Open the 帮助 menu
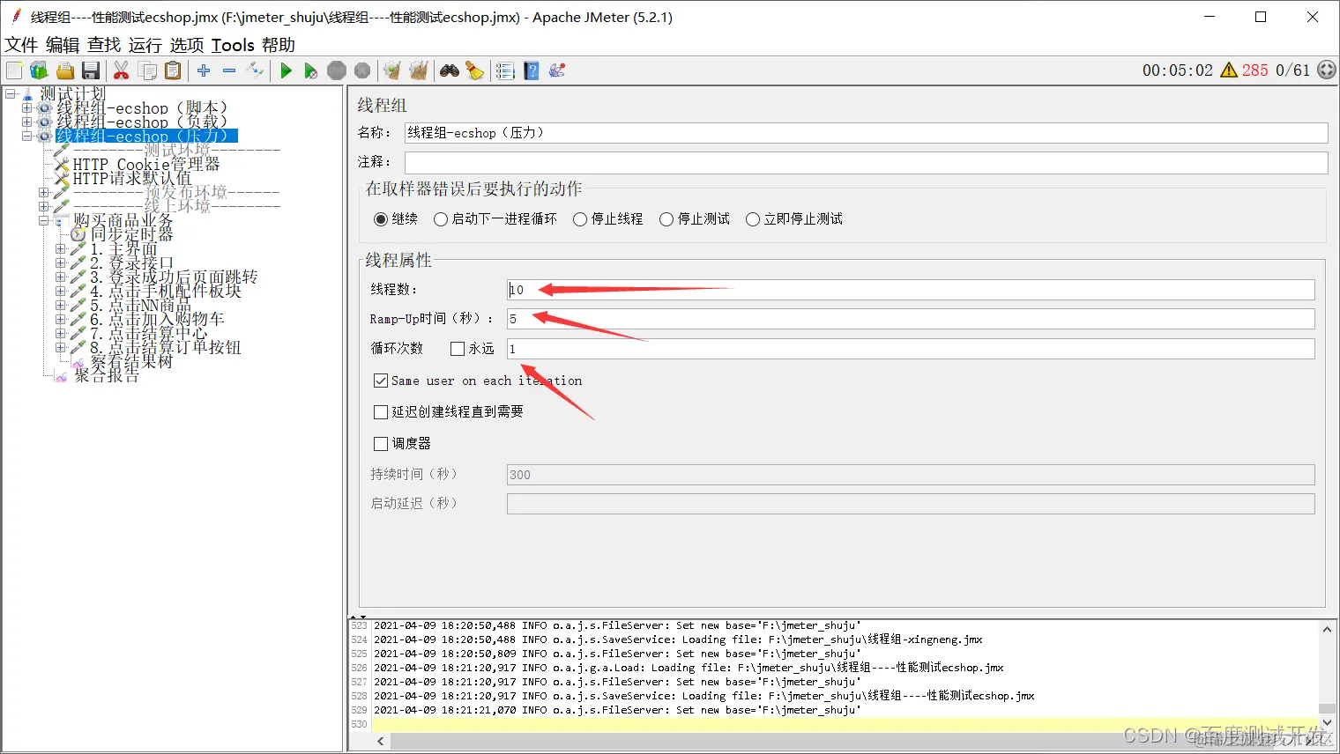This screenshot has width=1340, height=754. [279, 45]
